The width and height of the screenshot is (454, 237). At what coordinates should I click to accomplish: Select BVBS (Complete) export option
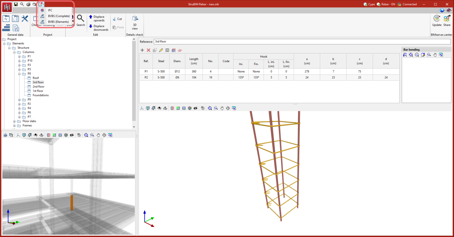tap(55, 16)
